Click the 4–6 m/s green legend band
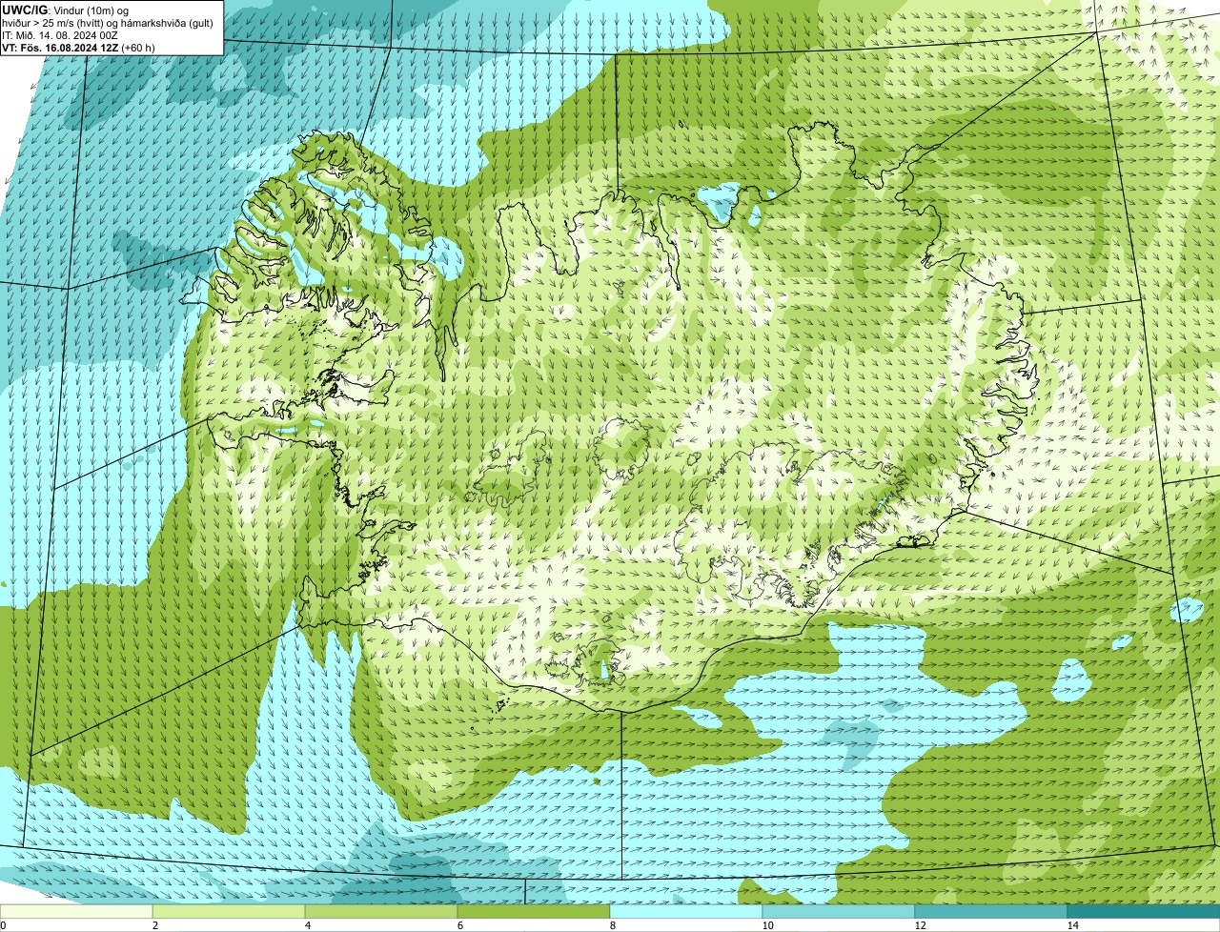Screen dimensions: 1220x932 point(381,911)
